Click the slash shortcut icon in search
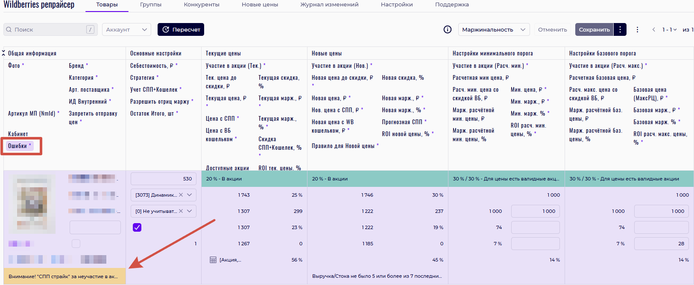 (x=90, y=29)
